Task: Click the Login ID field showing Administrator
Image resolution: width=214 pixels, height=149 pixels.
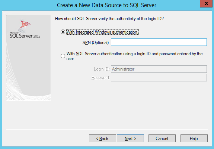Action: click(x=159, y=69)
